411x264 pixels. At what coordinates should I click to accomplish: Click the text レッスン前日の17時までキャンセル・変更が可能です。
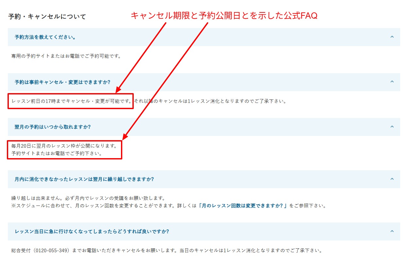pyautogui.click(x=71, y=101)
